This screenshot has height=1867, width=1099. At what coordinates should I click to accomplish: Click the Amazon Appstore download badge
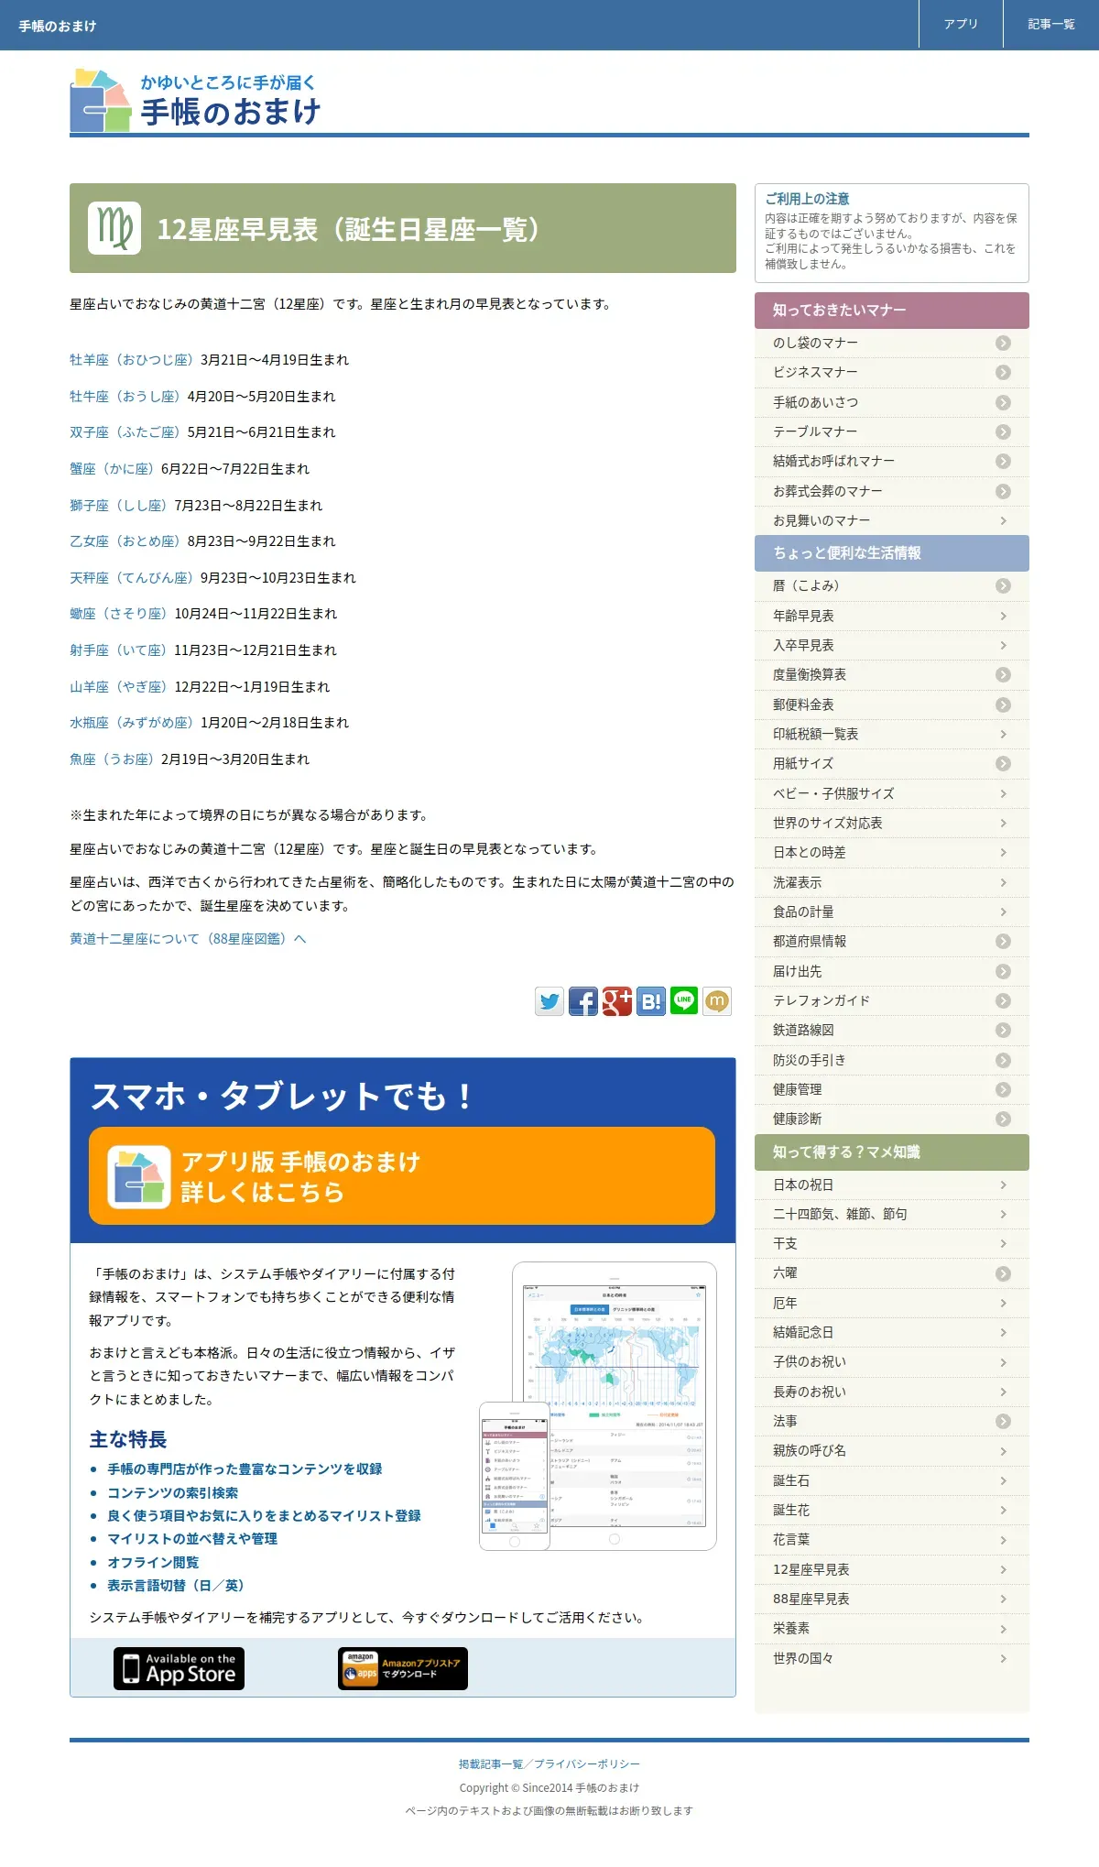click(403, 1668)
